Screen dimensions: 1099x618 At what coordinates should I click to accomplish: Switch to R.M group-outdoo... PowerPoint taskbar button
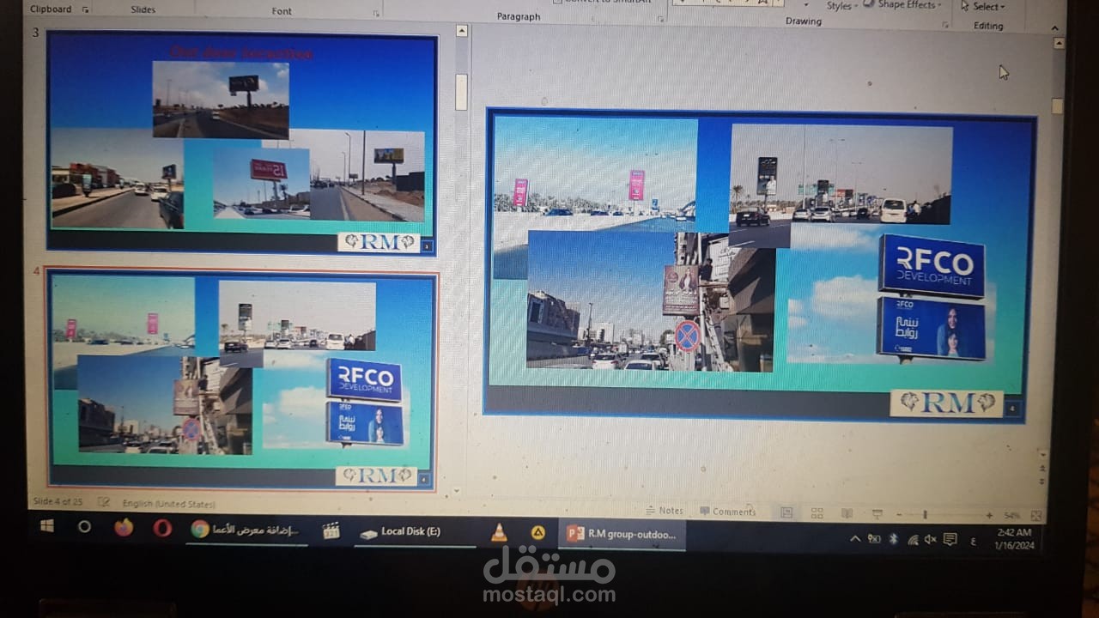pos(623,534)
